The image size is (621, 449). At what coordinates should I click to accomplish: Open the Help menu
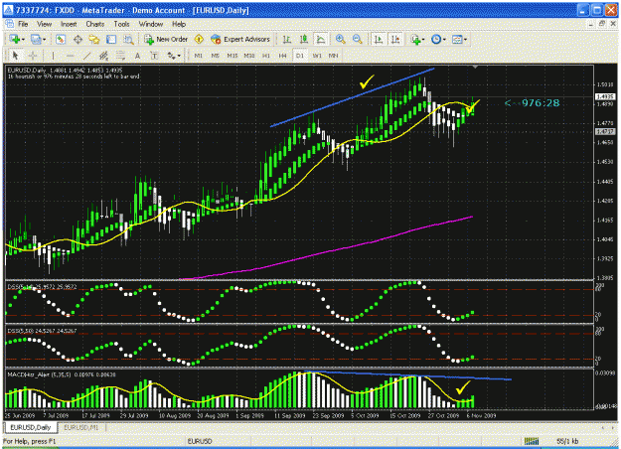coord(179,24)
